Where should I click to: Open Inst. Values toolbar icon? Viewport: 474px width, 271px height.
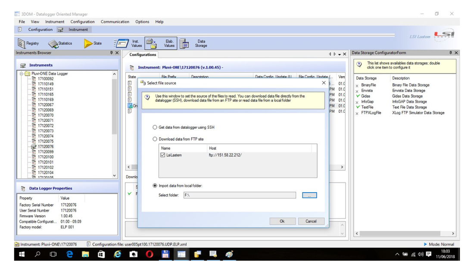pyautogui.click(x=122, y=43)
